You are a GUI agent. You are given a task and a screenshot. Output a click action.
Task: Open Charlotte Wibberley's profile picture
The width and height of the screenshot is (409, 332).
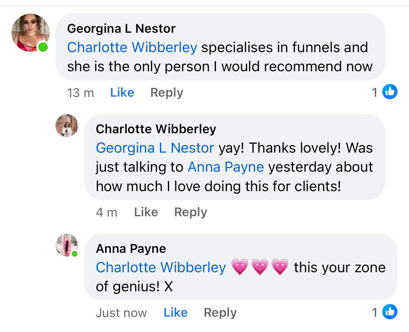67,126
